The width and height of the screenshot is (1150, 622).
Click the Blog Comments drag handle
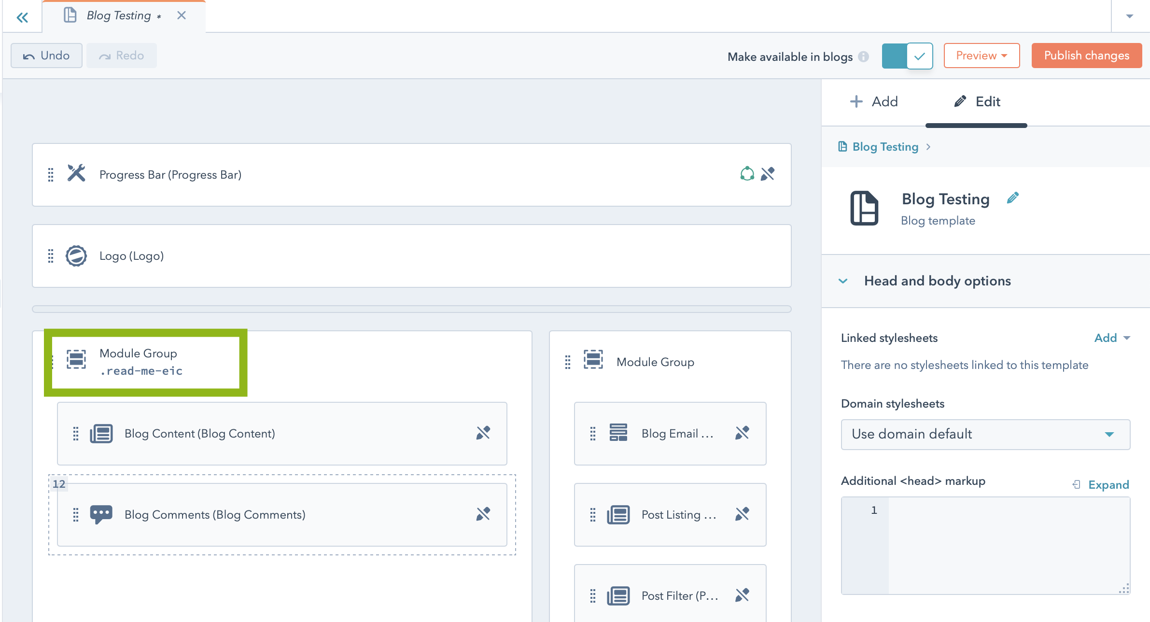pos(76,515)
